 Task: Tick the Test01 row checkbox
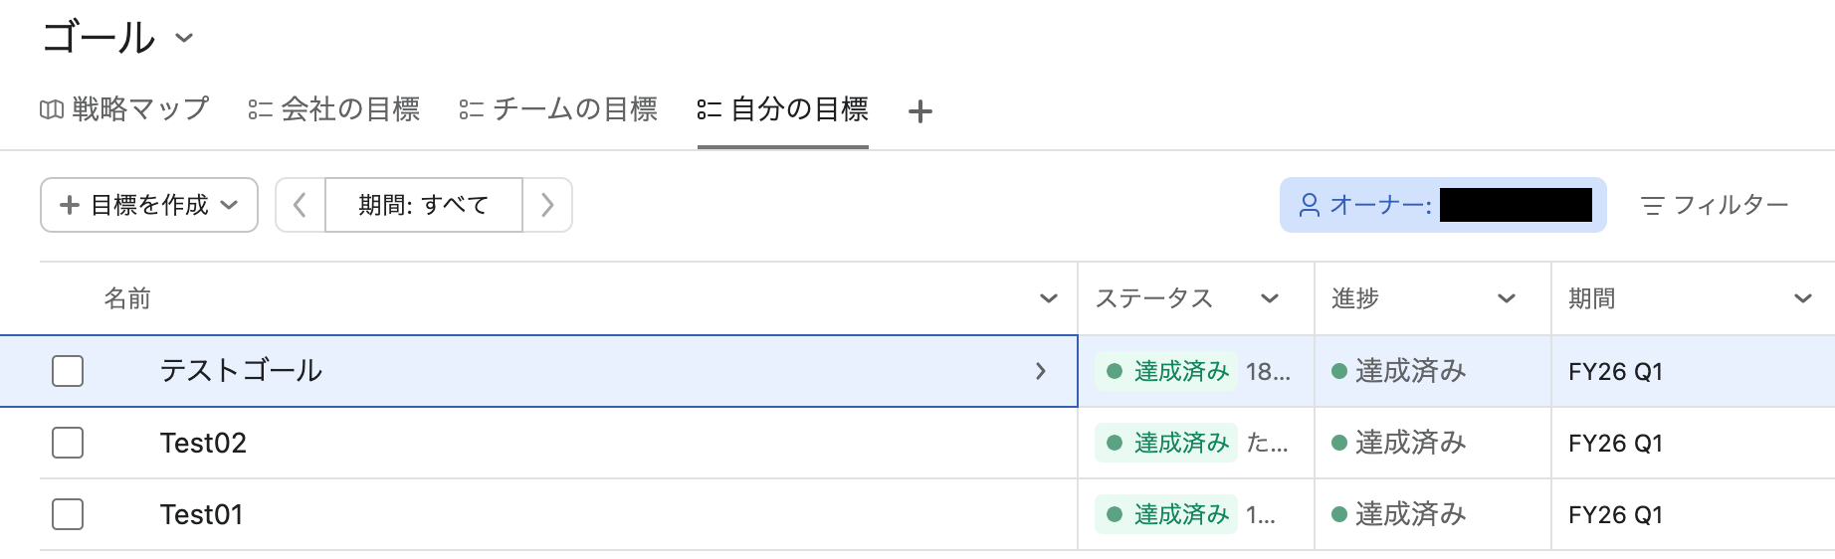click(68, 514)
